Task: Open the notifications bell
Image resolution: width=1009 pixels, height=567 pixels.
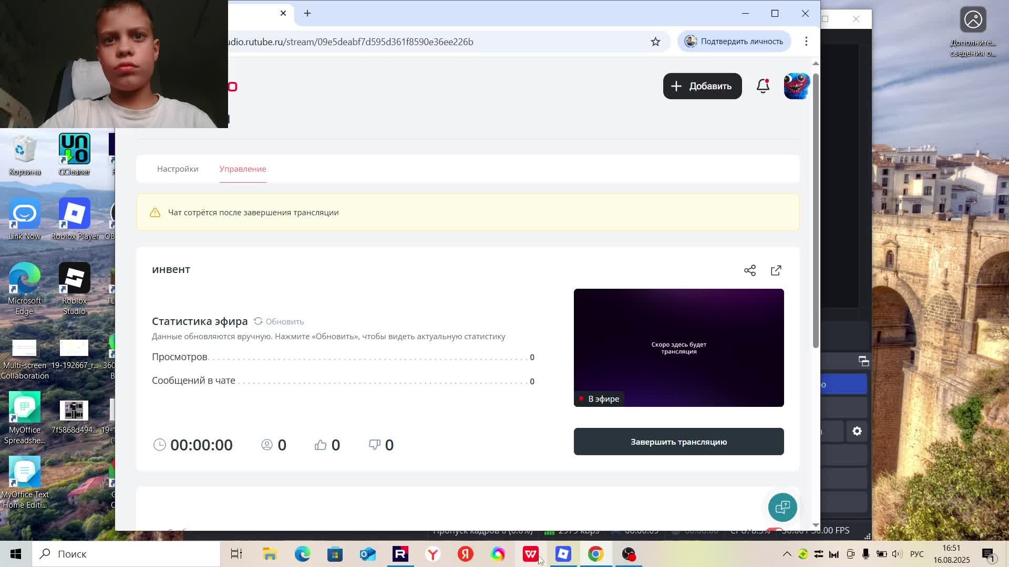Action: click(x=763, y=86)
